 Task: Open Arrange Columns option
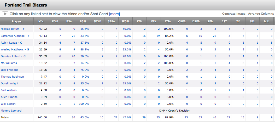261,14
